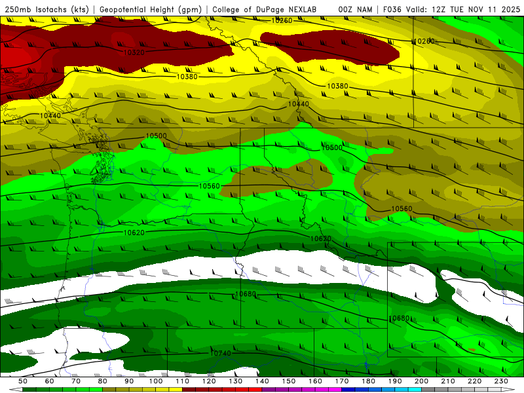
Task: Click the 200 value on the color scale
Action: 421,381
